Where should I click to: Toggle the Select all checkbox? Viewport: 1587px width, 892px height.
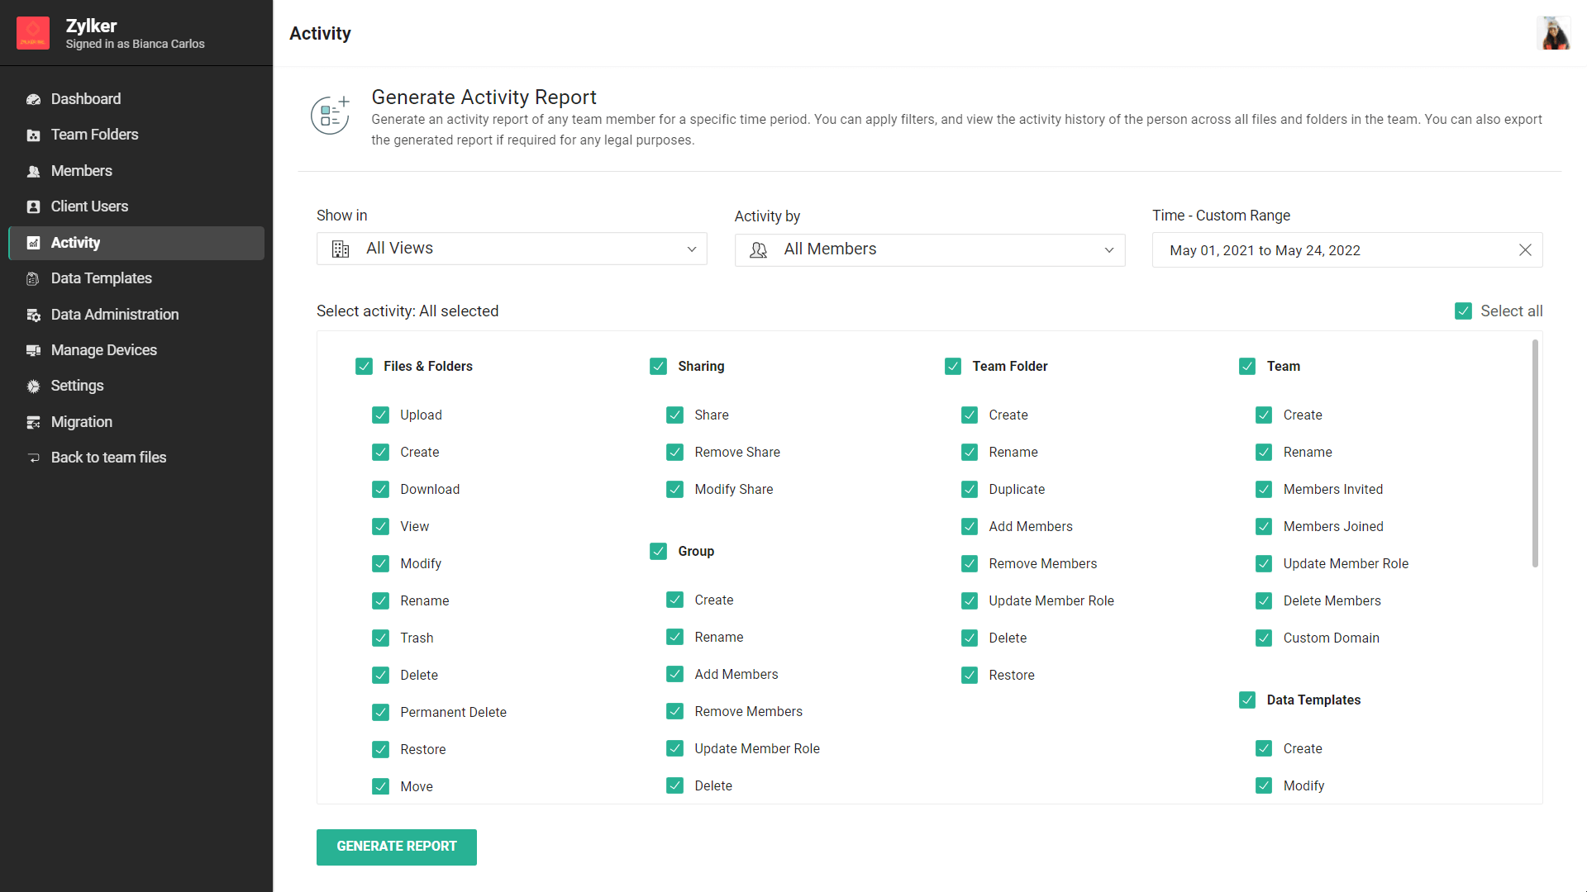point(1463,311)
